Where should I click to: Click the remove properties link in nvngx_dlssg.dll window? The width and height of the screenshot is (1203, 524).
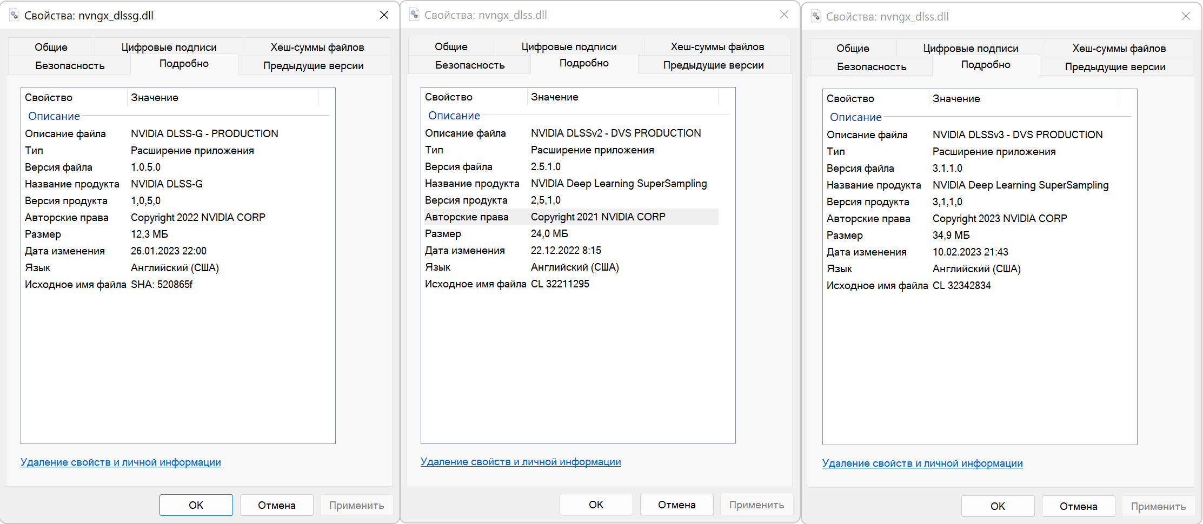pyautogui.click(x=121, y=462)
